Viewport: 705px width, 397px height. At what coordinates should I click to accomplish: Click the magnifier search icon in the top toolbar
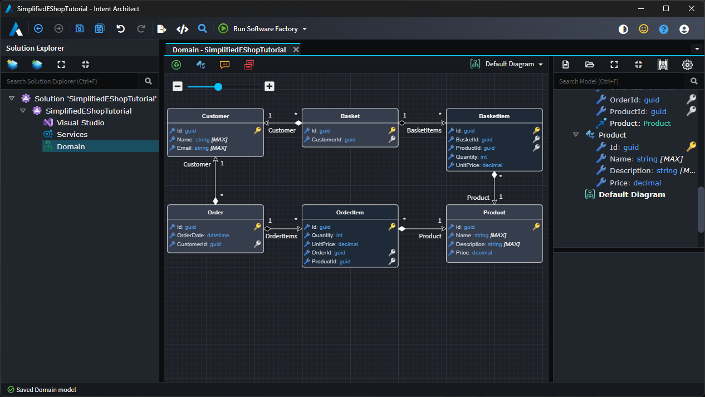click(x=203, y=29)
